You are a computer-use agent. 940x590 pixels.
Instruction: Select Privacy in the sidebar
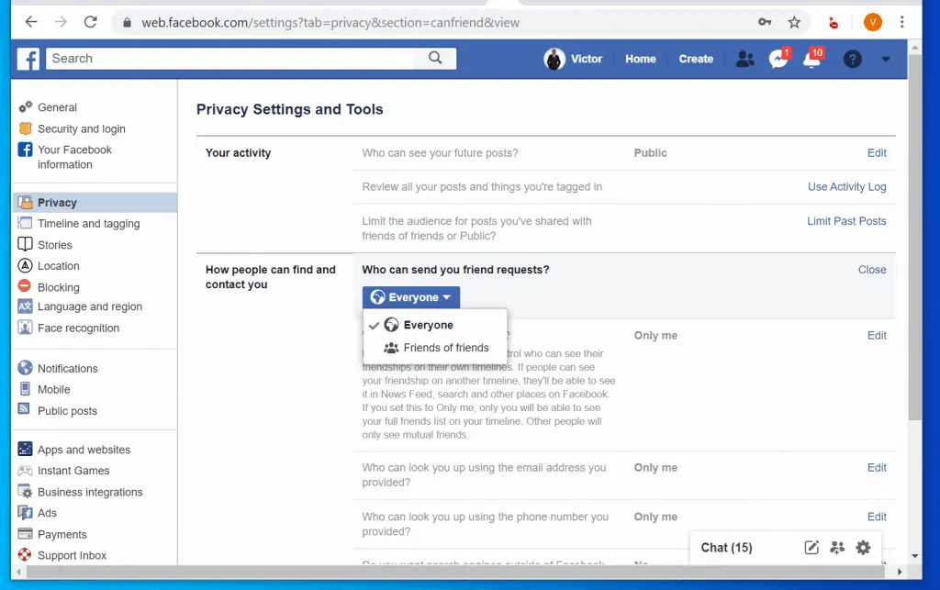click(x=95, y=203)
